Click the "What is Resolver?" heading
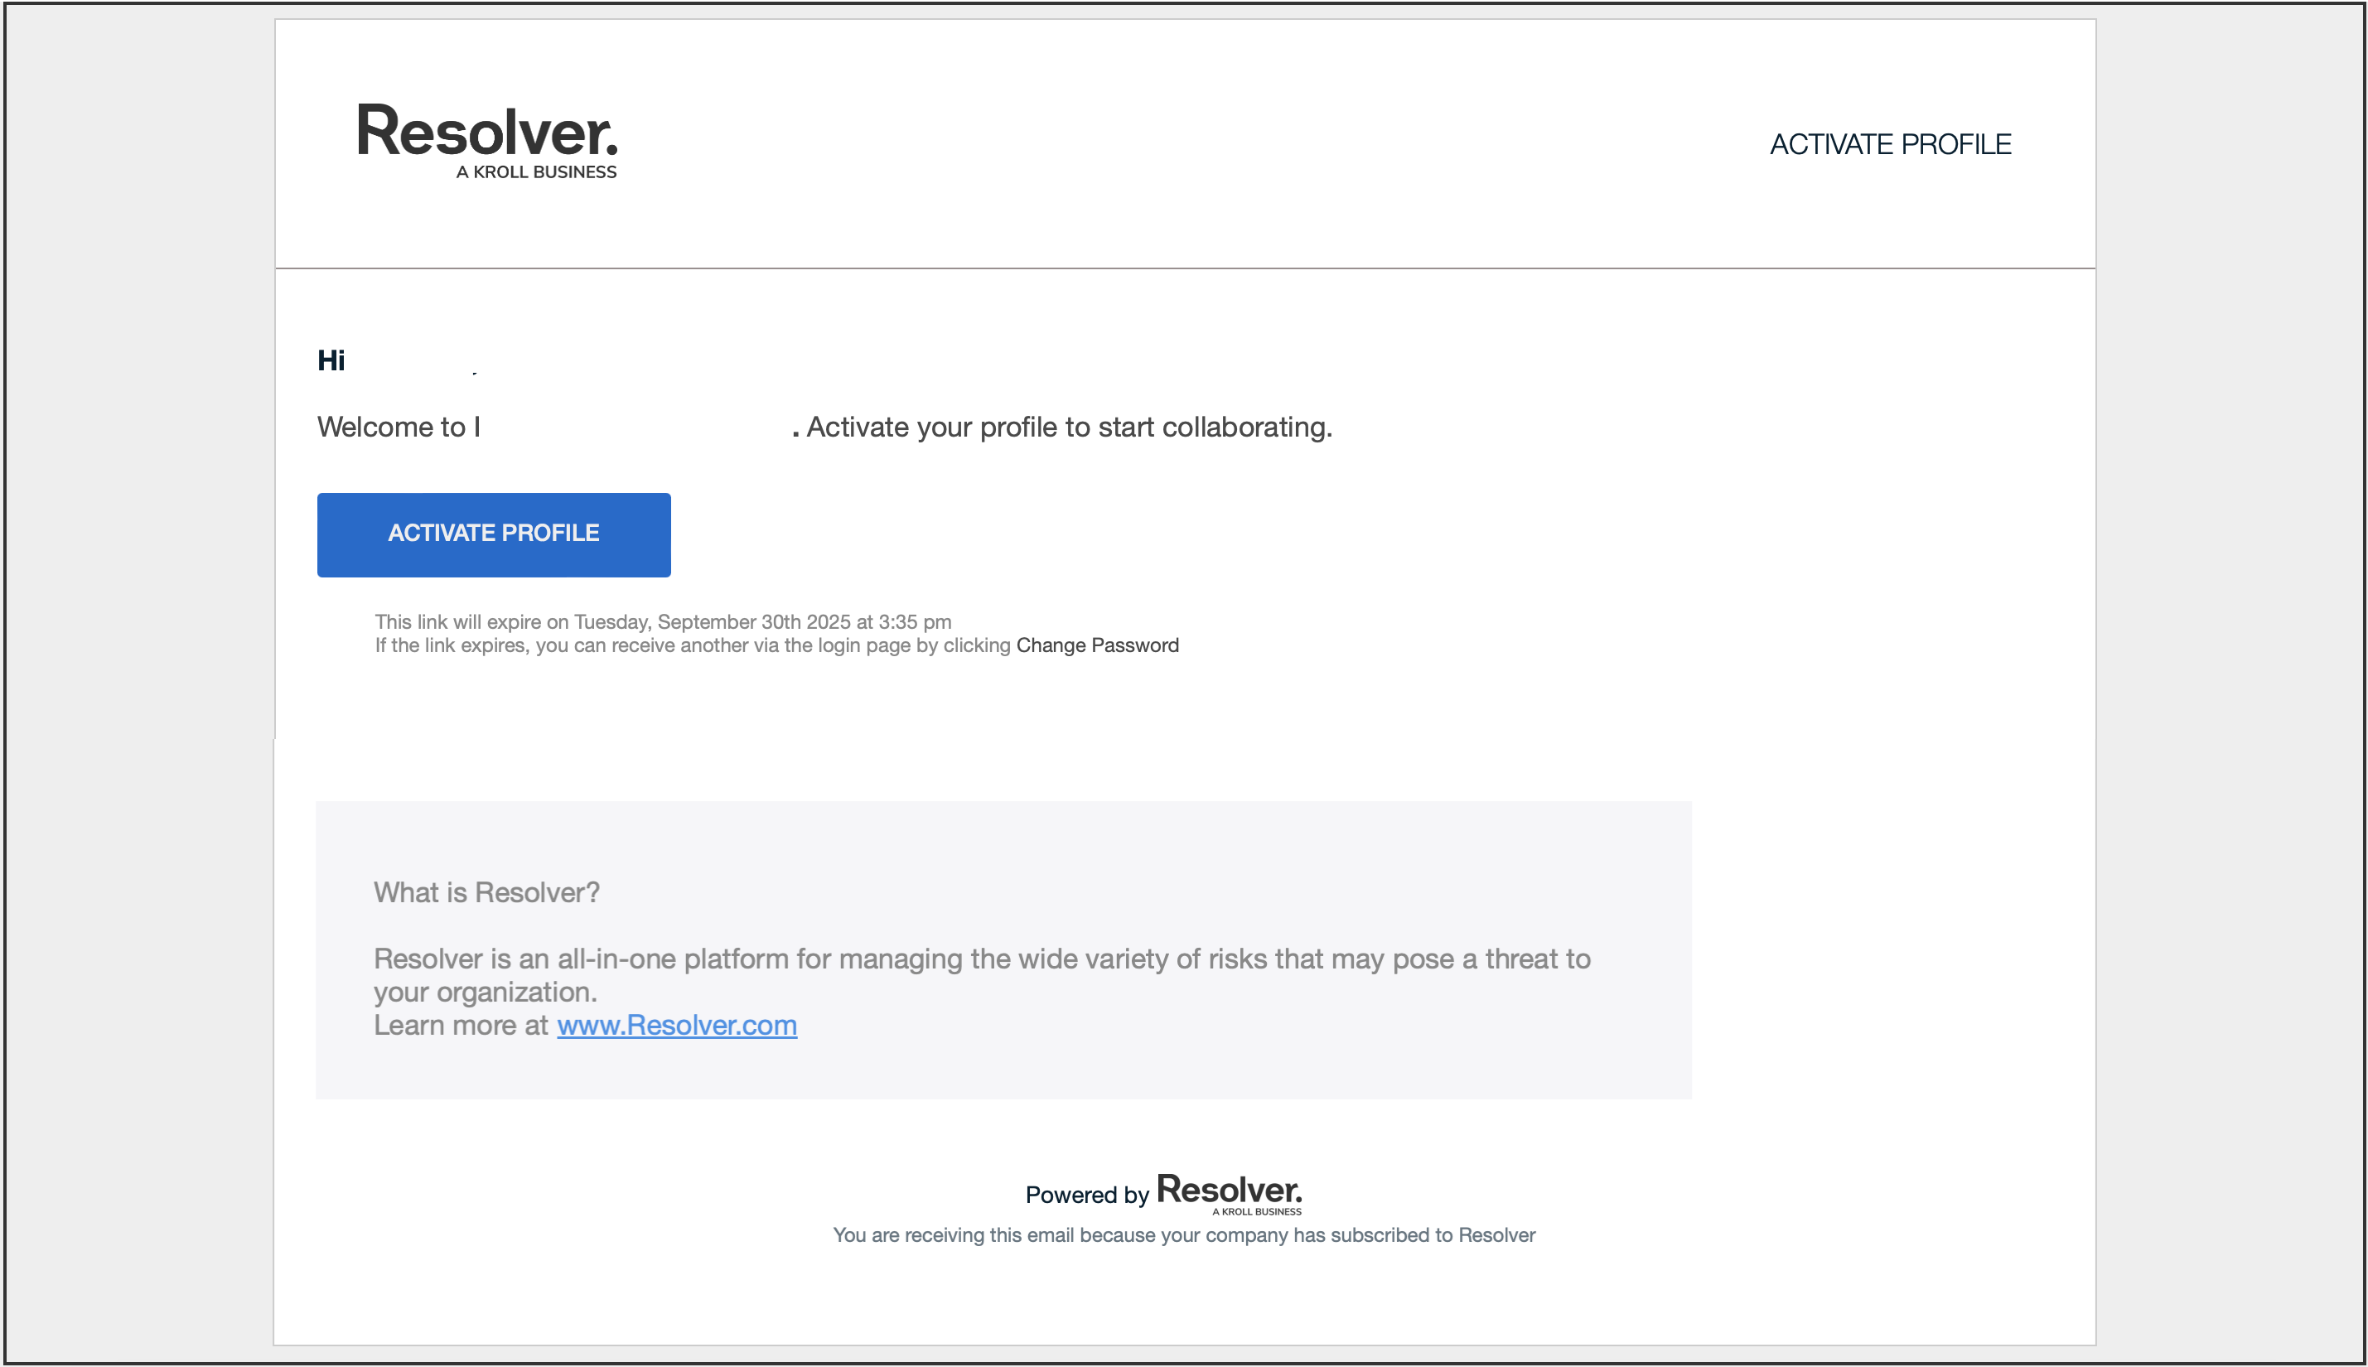The height and width of the screenshot is (1367, 2368). tap(487, 893)
